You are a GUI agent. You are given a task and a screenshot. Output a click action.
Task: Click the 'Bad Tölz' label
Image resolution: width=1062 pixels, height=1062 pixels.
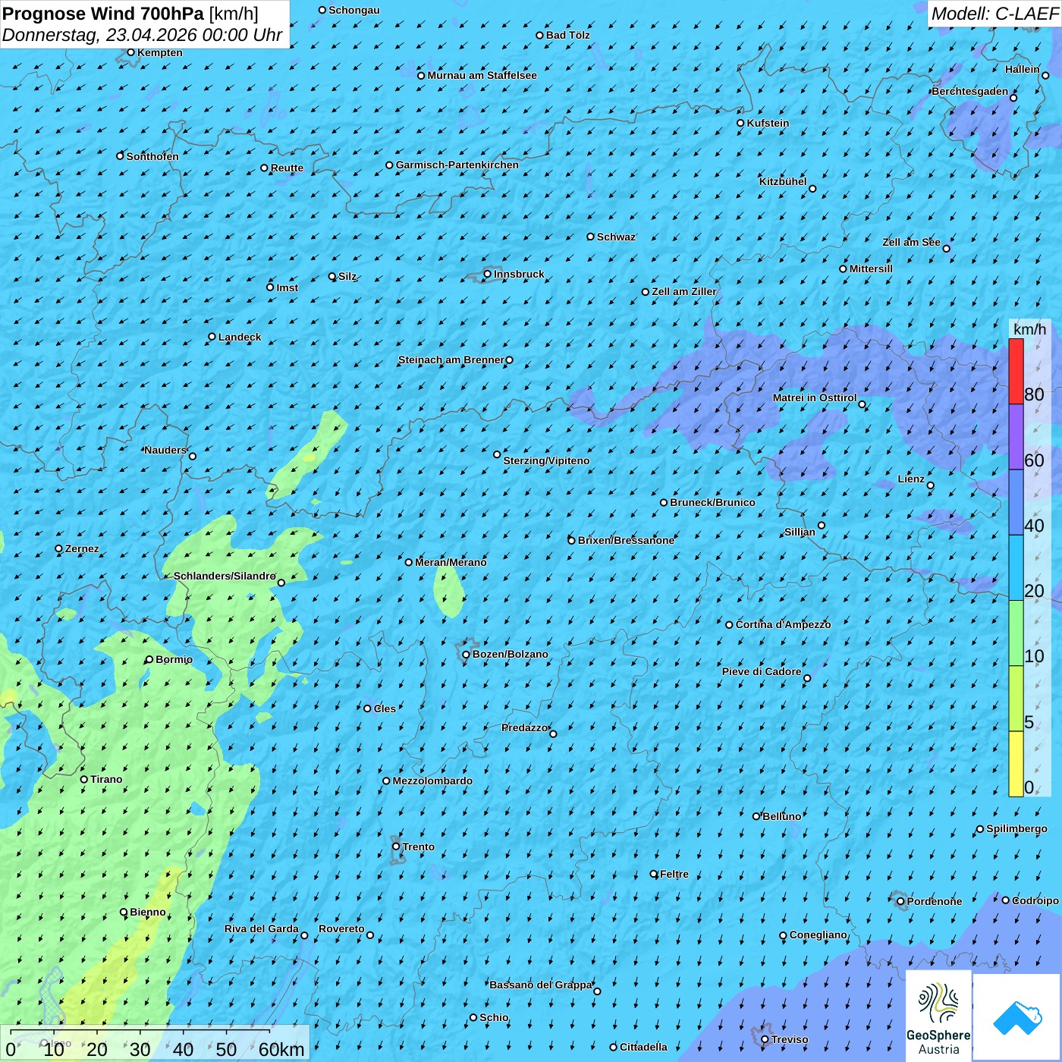(x=568, y=35)
